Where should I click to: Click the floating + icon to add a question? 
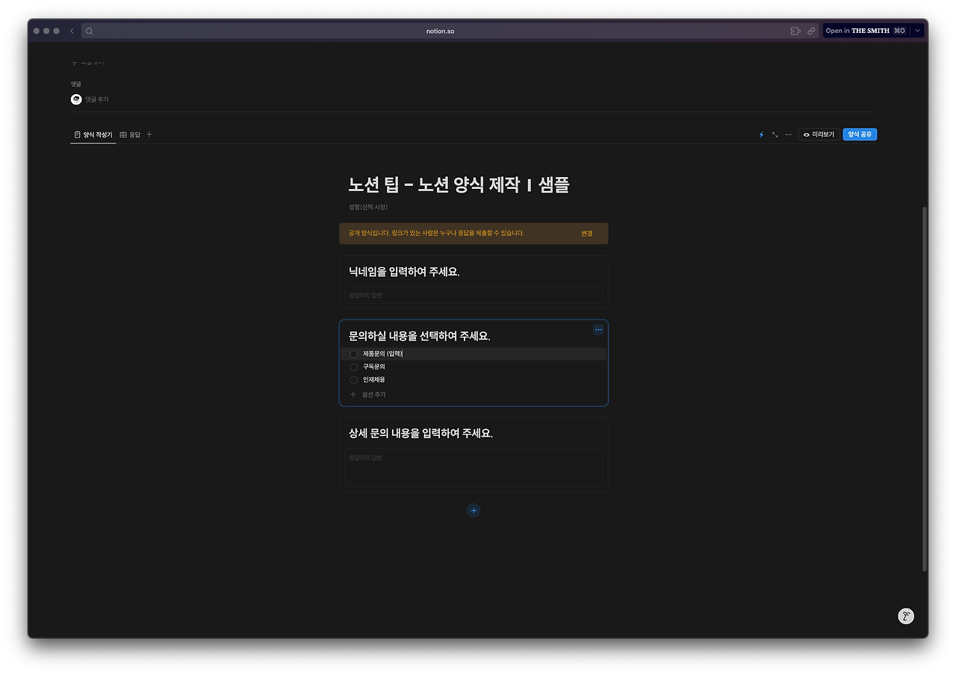(473, 510)
